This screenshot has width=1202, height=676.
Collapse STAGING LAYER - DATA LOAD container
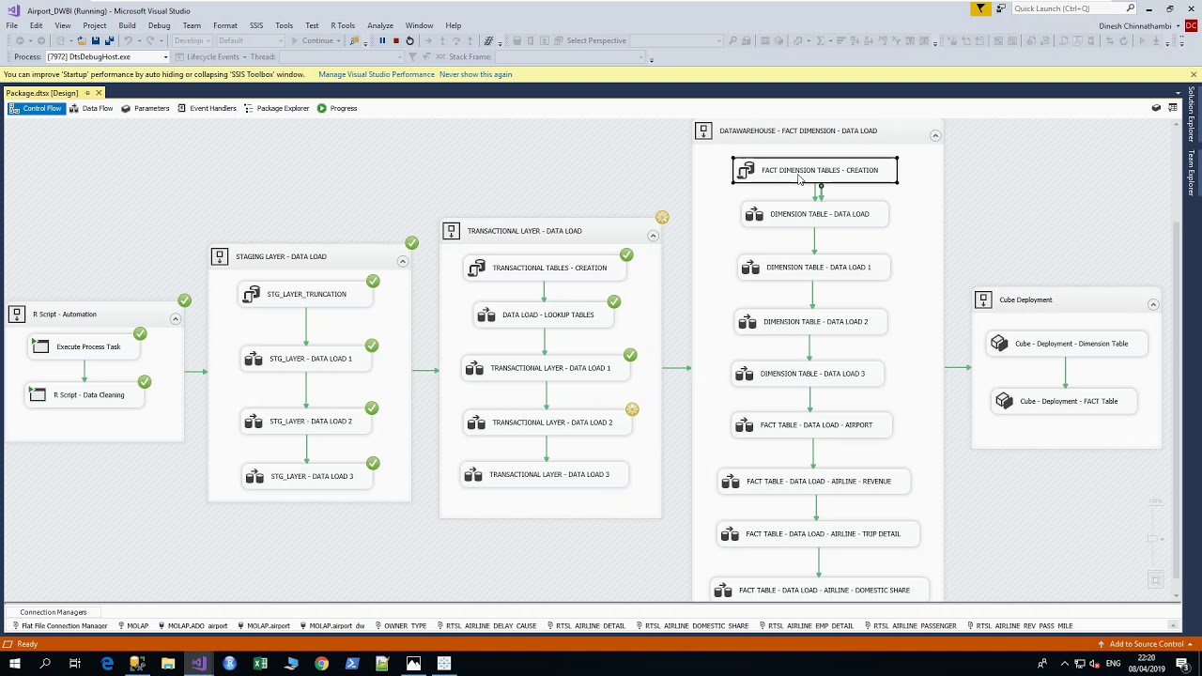[402, 261]
